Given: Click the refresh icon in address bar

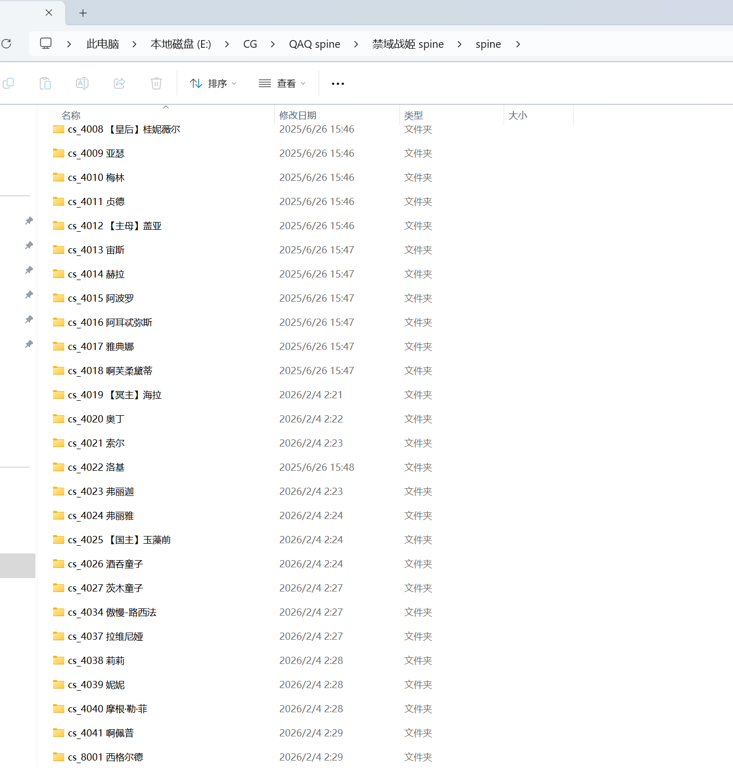Looking at the screenshot, I should coord(7,44).
